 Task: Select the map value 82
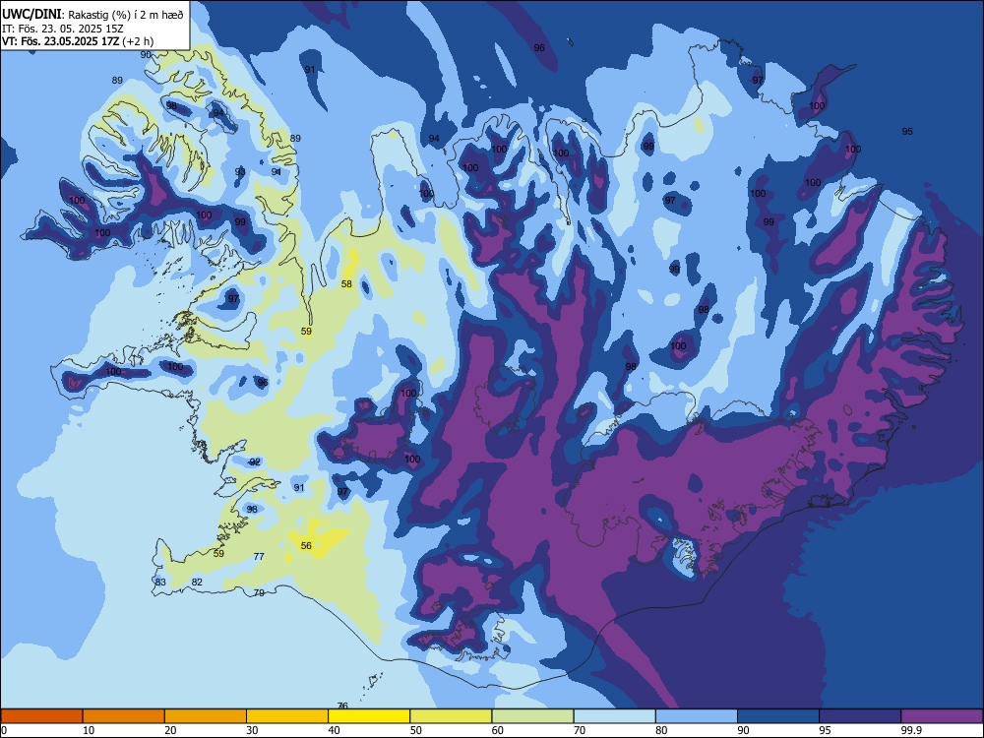(x=197, y=583)
